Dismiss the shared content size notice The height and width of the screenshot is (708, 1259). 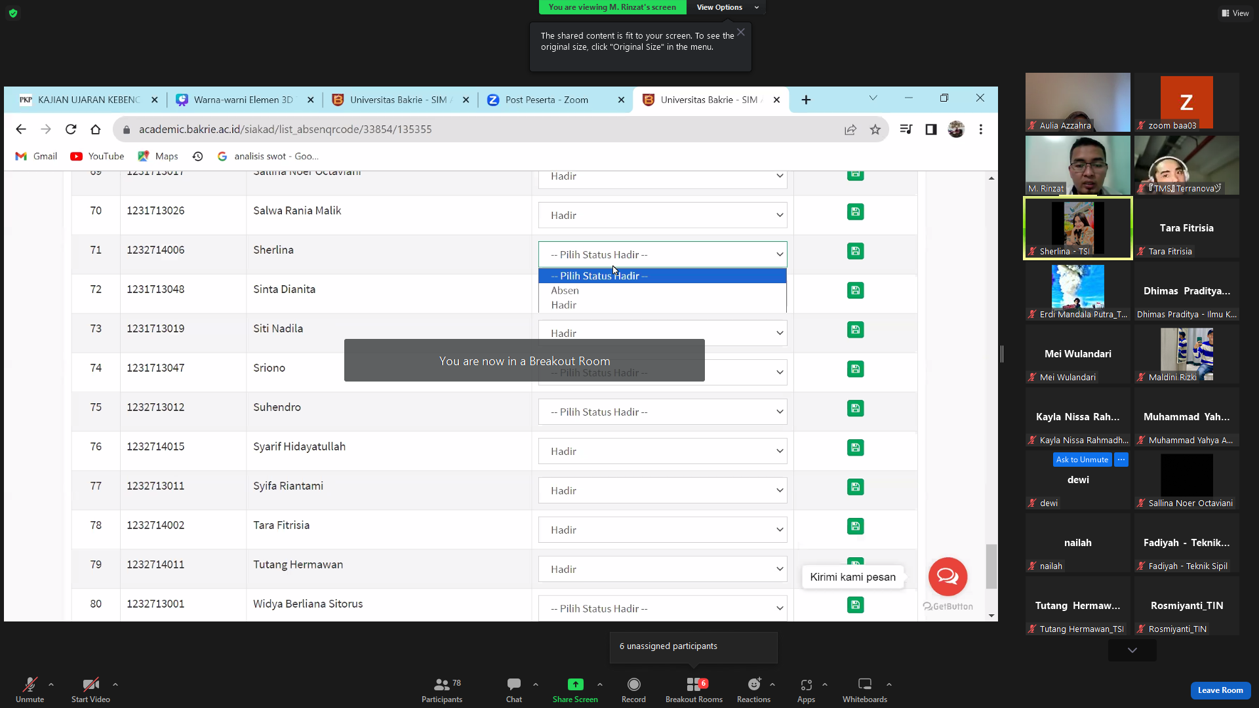740,32
